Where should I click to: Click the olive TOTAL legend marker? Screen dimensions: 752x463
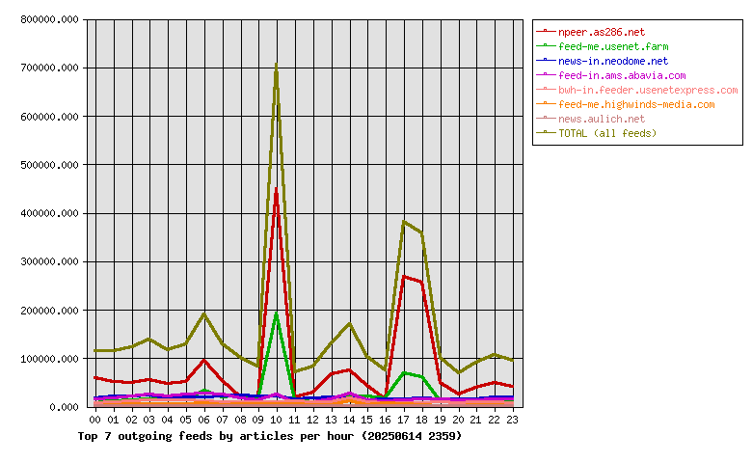pyautogui.click(x=546, y=132)
